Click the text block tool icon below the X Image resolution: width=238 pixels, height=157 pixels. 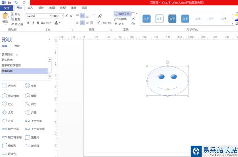tap(133, 24)
